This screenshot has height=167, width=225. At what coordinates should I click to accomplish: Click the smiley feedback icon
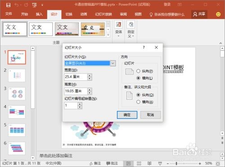coord(218,14)
